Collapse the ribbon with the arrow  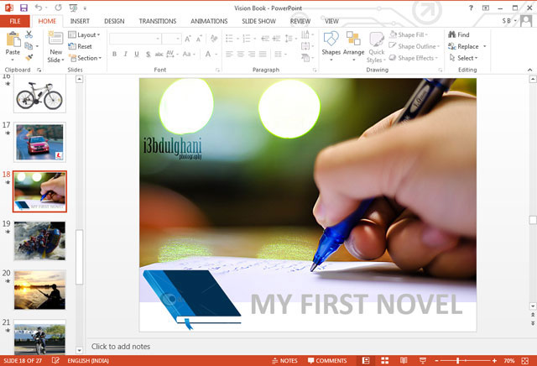[x=529, y=70]
